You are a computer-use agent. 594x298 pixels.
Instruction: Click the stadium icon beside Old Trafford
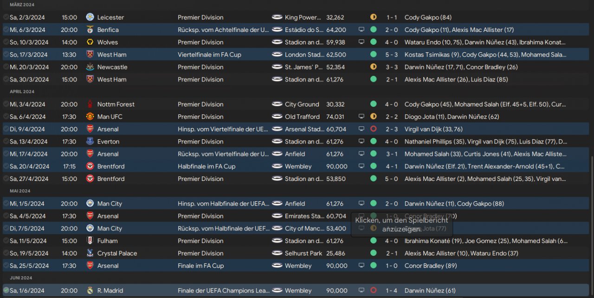[x=277, y=117]
